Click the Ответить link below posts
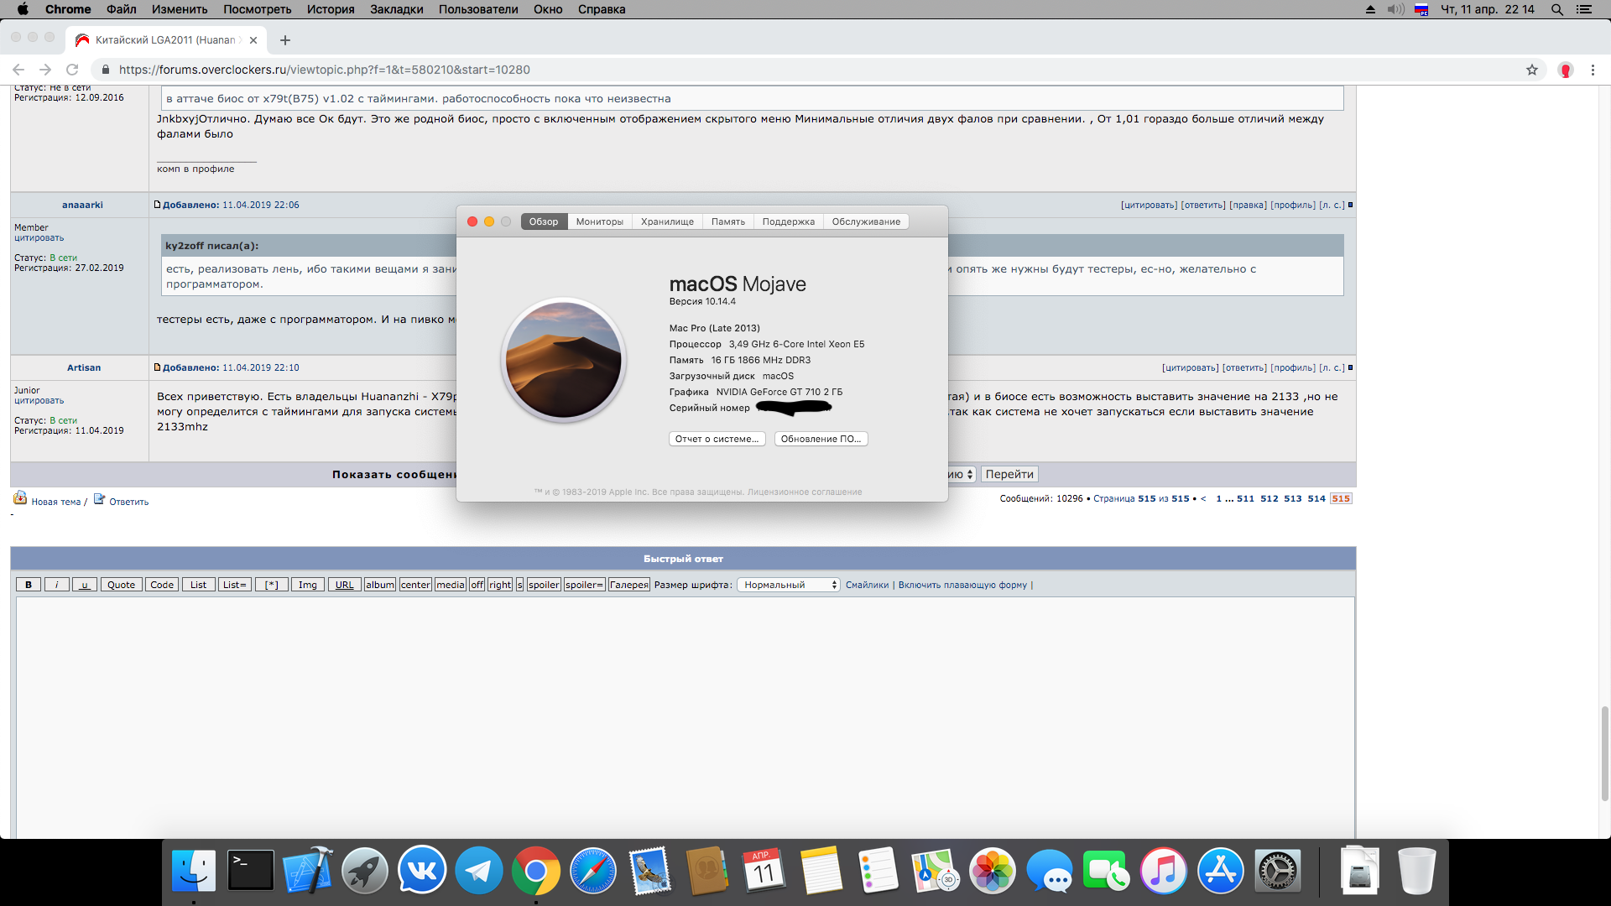The image size is (1611, 906). click(128, 502)
